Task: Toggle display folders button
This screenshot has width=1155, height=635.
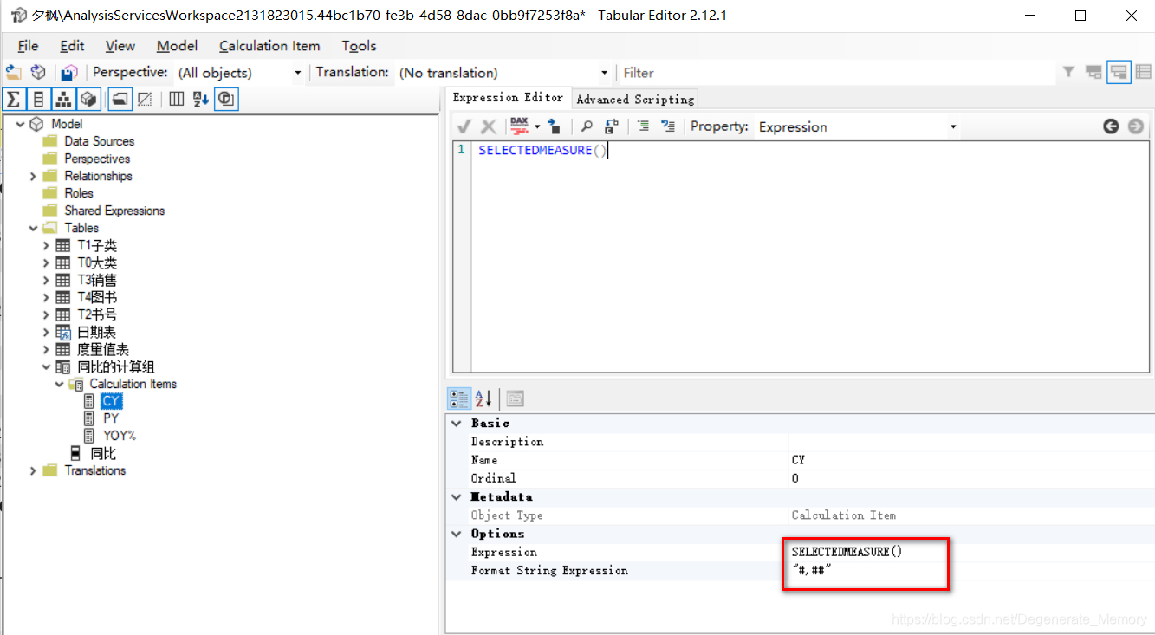Action: click(120, 99)
